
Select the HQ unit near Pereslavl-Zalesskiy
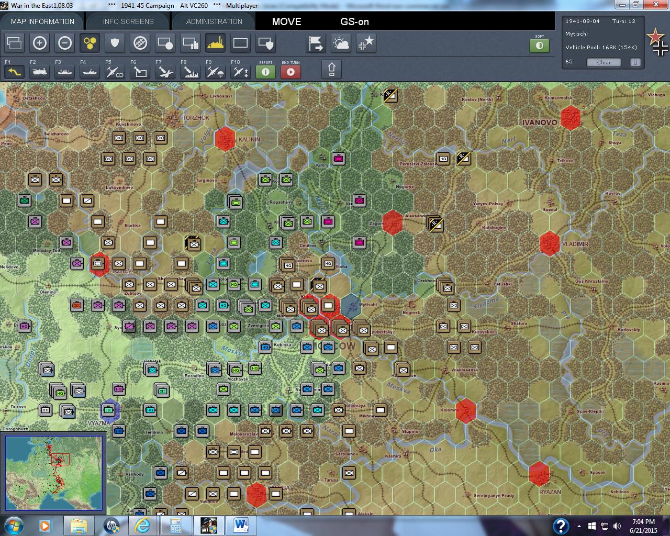click(x=443, y=159)
